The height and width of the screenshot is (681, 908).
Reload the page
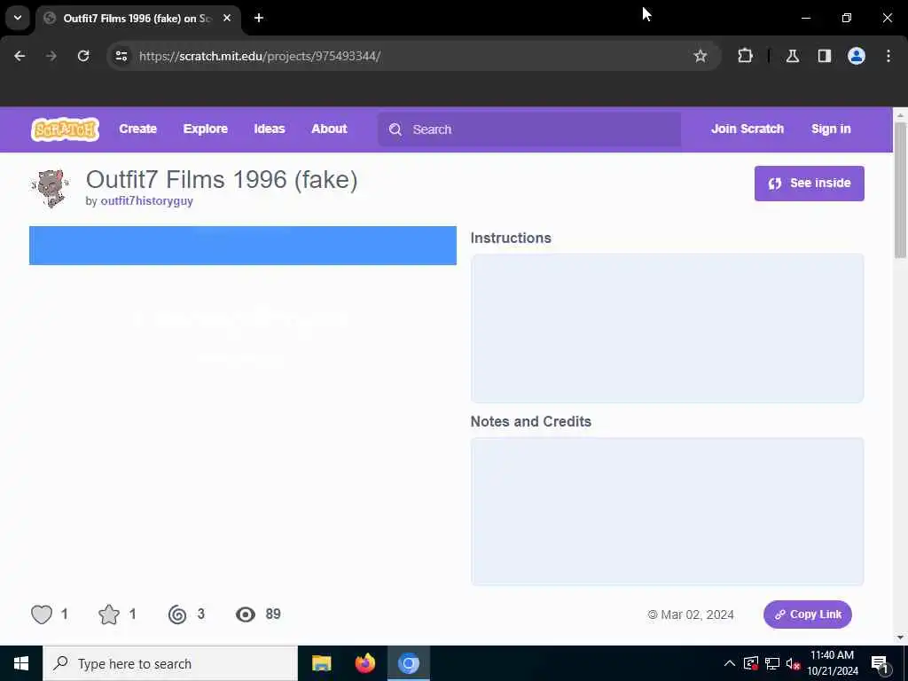coord(83,56)
